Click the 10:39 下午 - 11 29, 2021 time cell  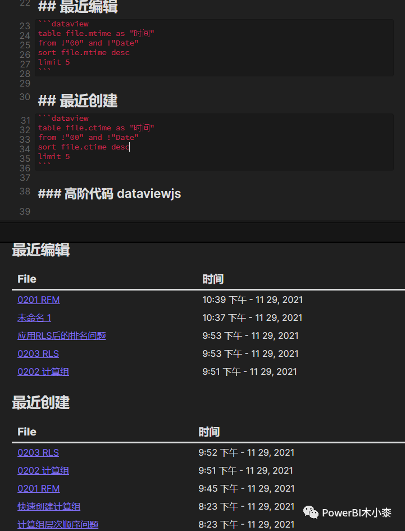[x=253, y=299]
